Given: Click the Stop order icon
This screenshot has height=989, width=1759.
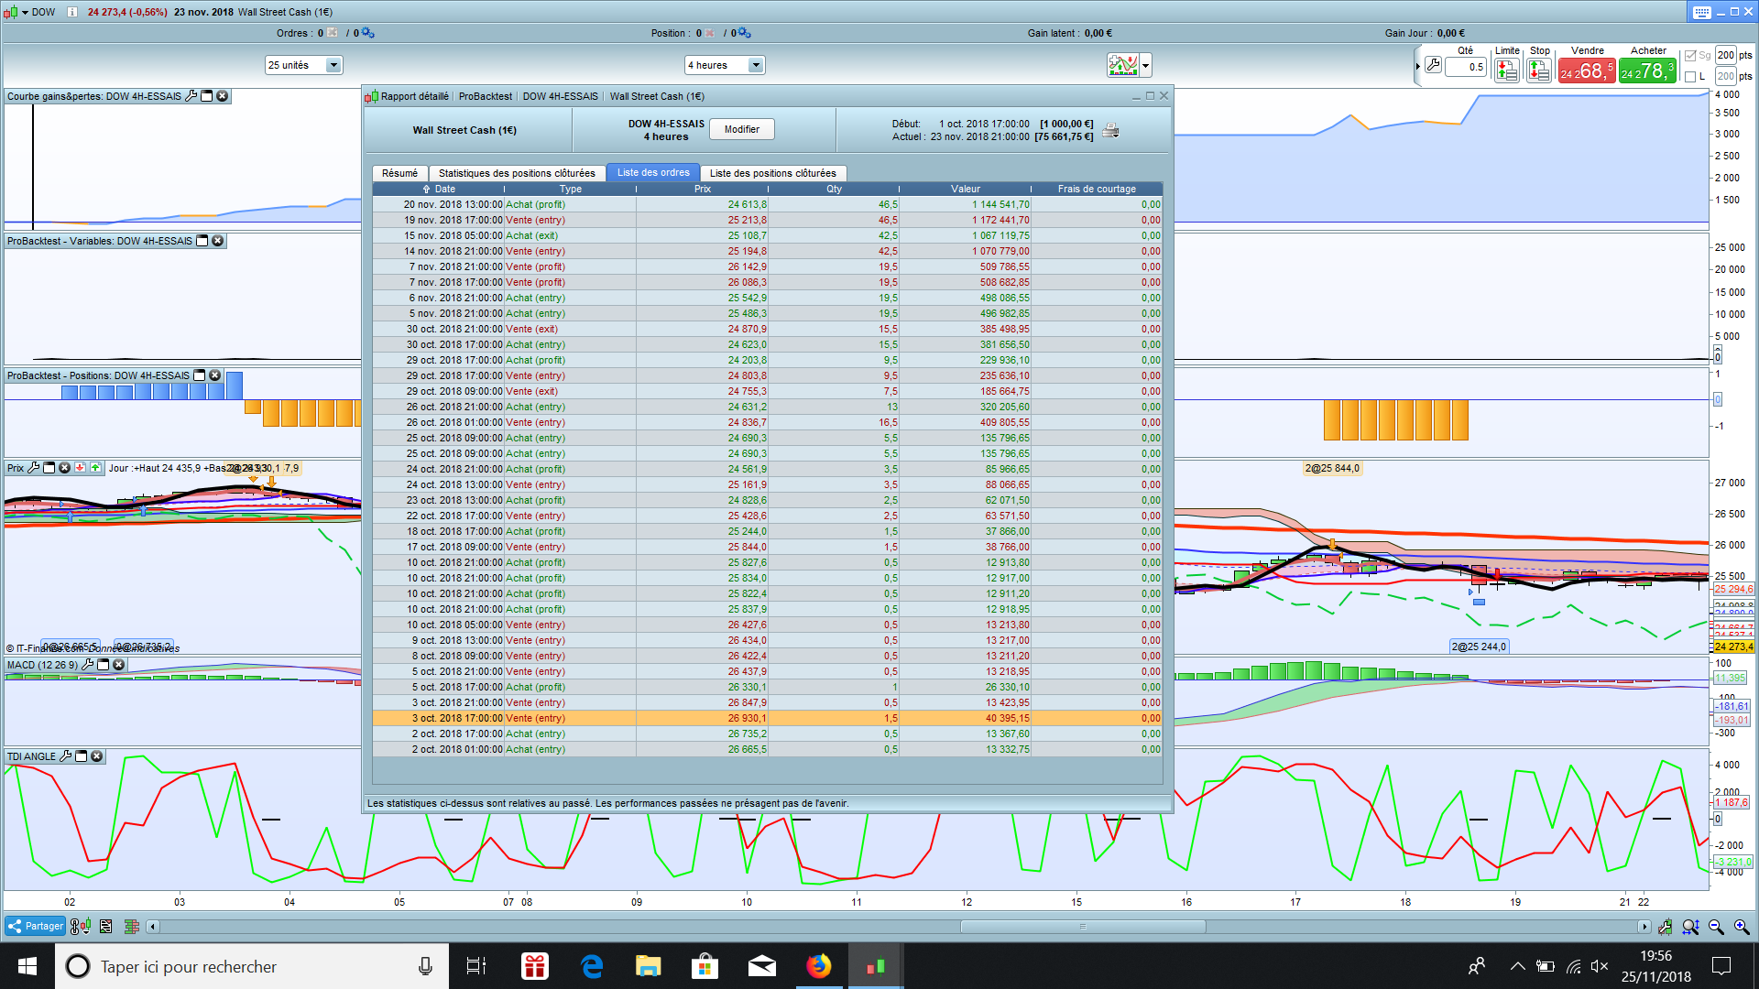Looking at the screenshot, I should pyautogui.click(x=1539, y=71).
